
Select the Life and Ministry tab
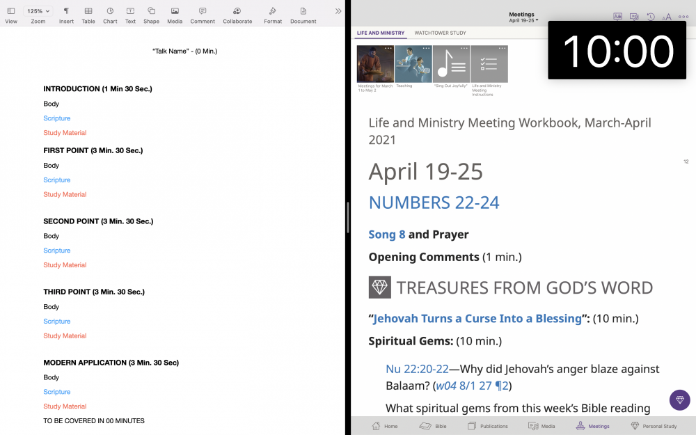(x=380, y=33)
